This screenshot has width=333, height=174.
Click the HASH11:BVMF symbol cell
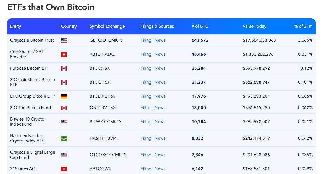104,138
